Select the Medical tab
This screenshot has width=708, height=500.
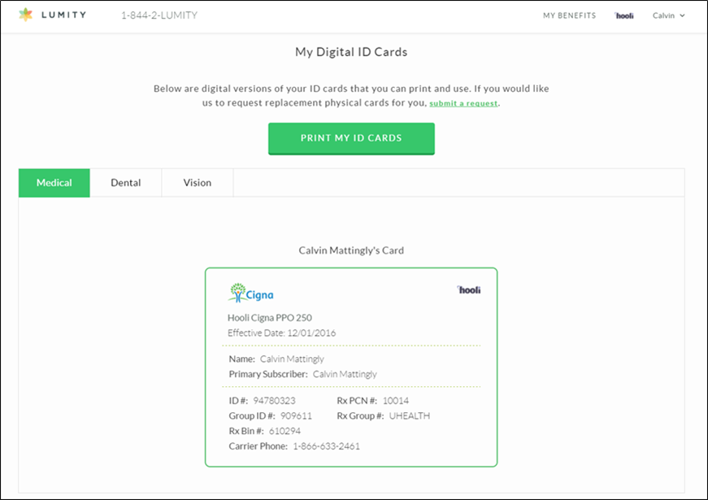click(x=54, y=183)
